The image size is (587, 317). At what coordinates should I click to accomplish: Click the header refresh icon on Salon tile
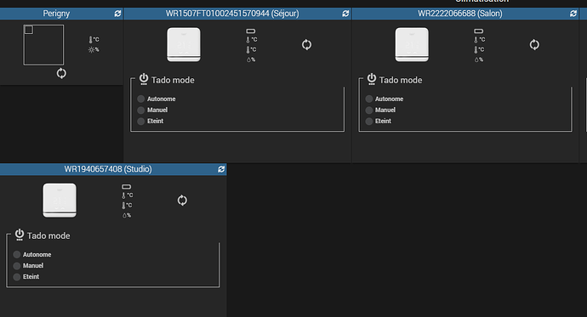coord(573,14)
